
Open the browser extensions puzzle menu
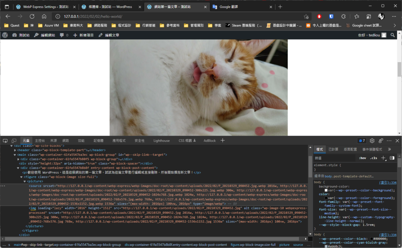coord(344,16)
